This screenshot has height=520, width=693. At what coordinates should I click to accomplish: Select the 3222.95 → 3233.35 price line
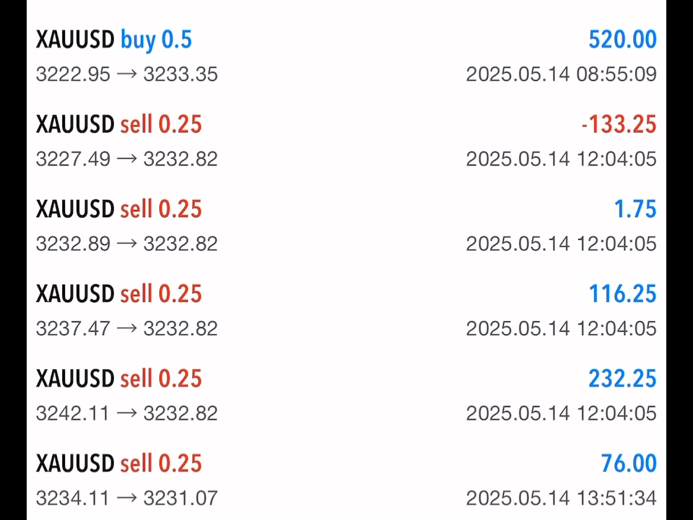click(127, 74)
